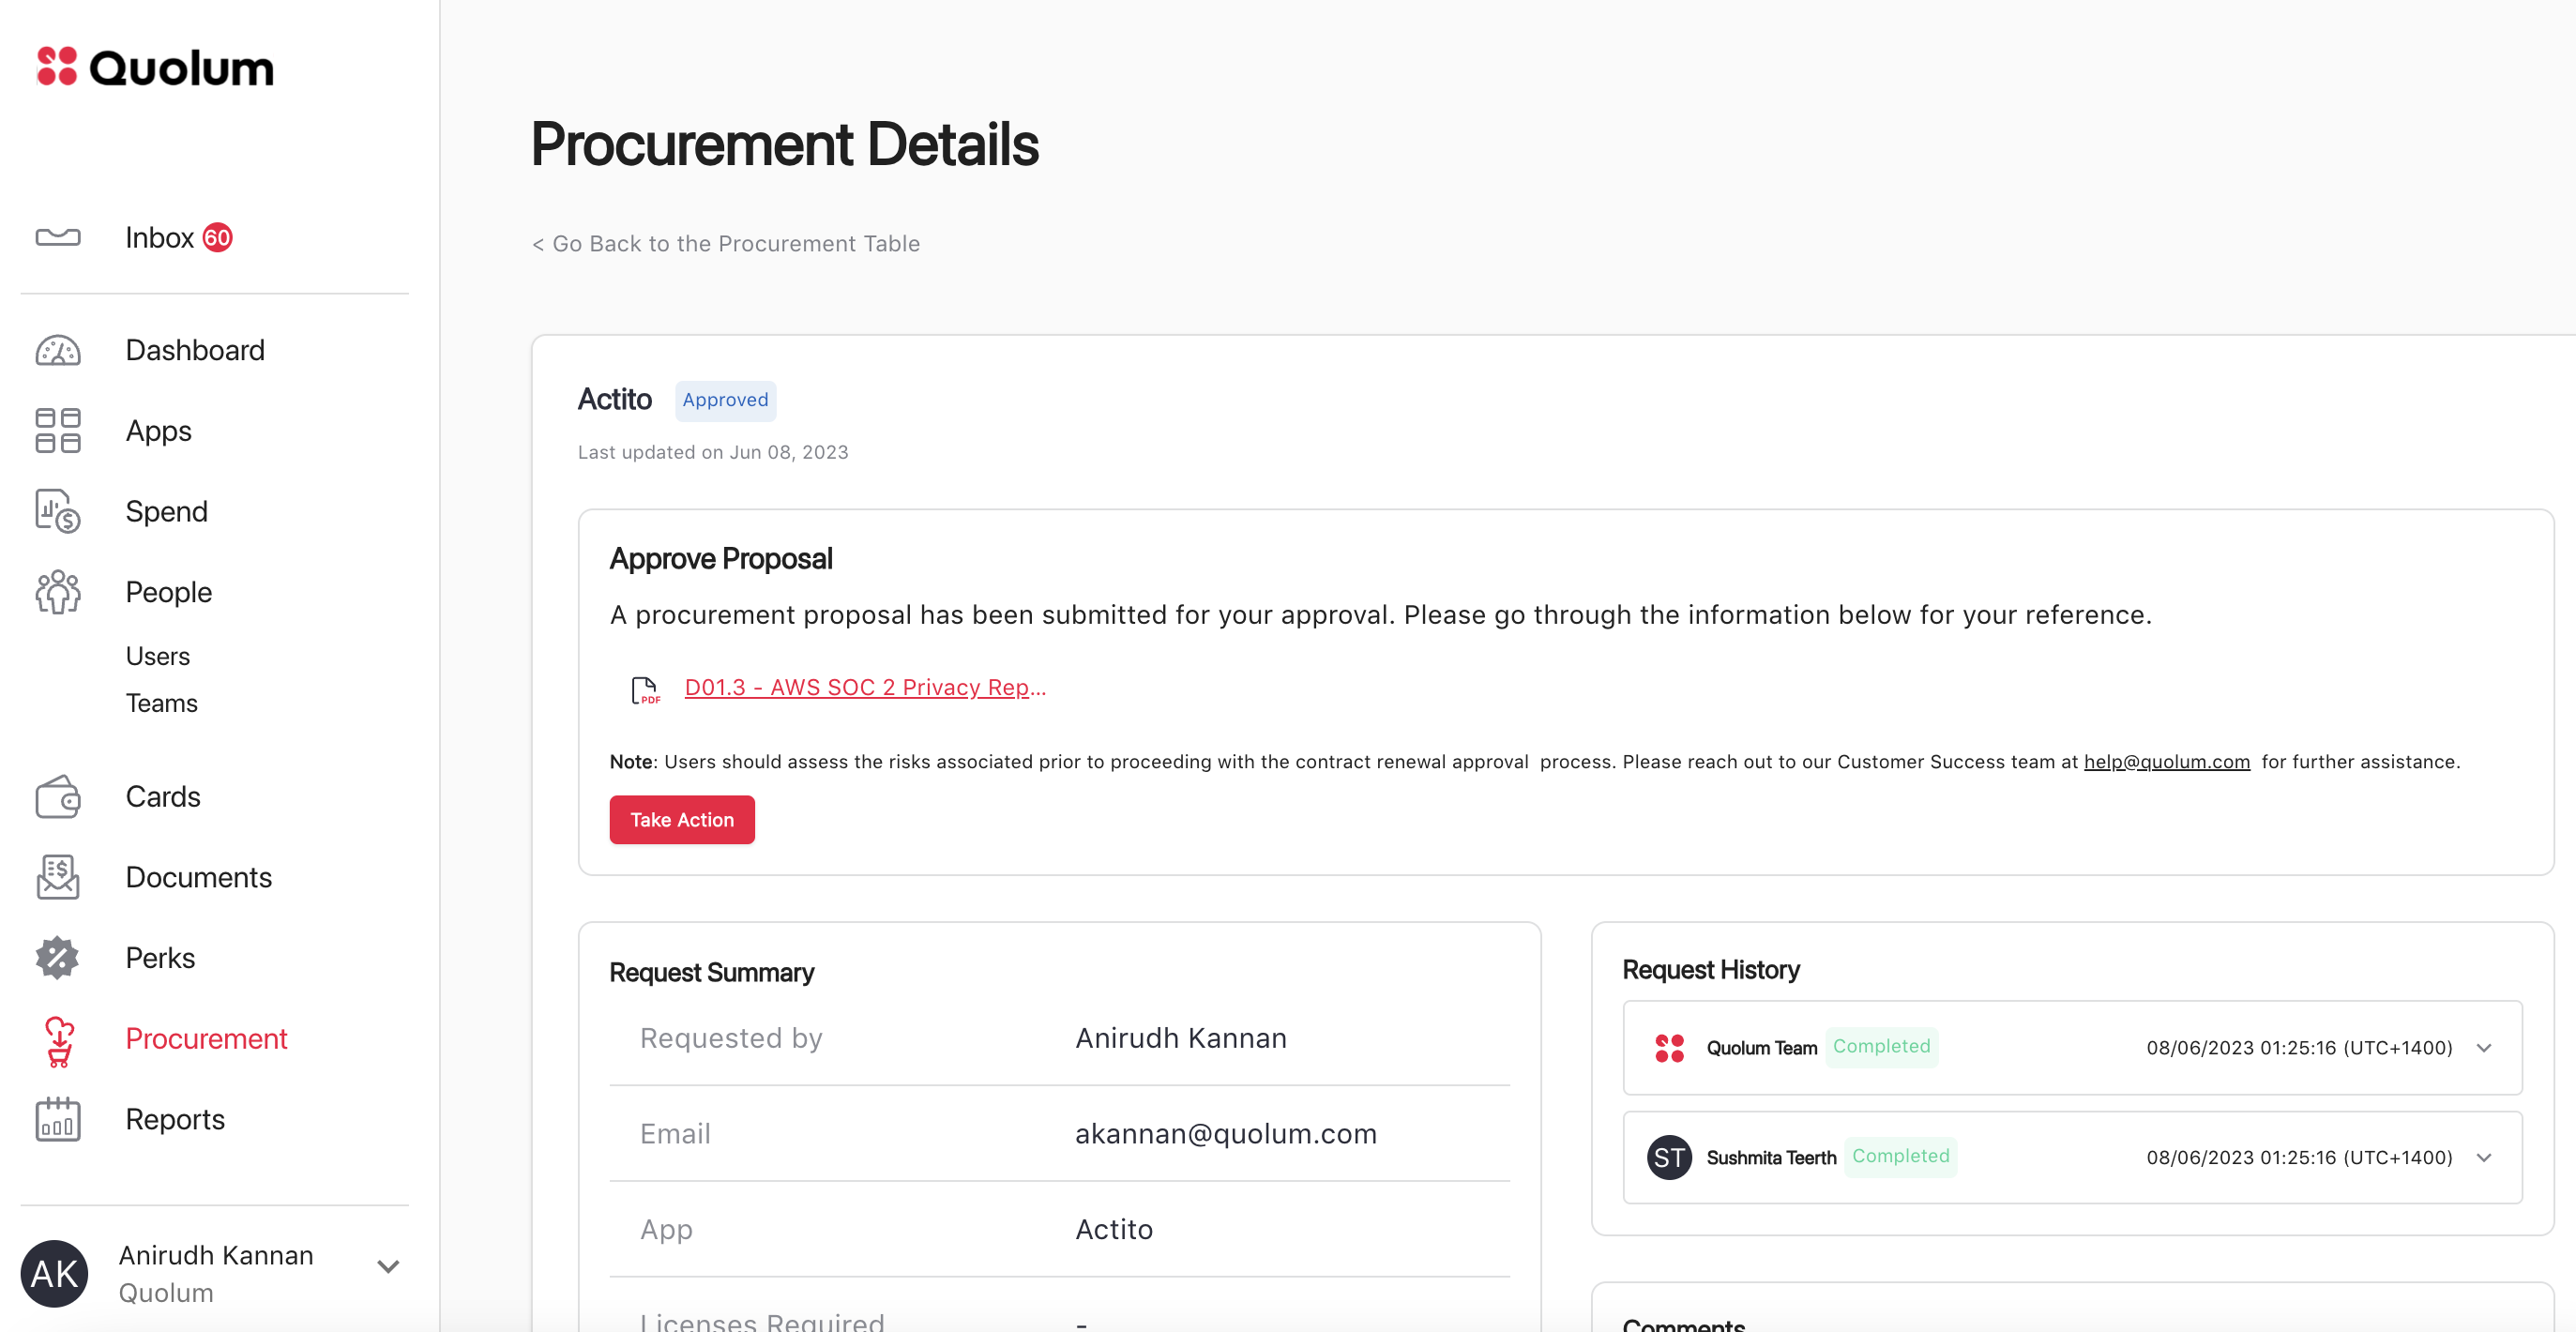The image size is (2576, 1332).
Task: Click the PDF file icon
Action: pyautogui.click(x=645, y=690)
